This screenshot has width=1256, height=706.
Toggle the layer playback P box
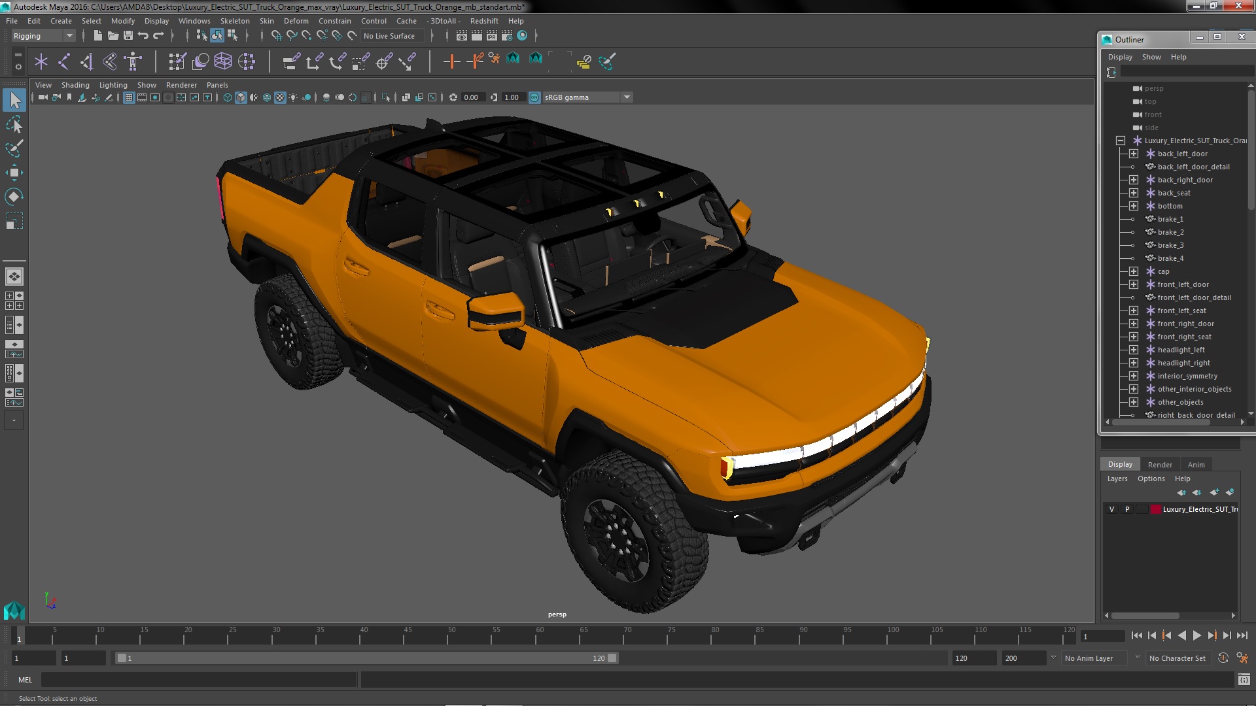(x=1126, y=509)
